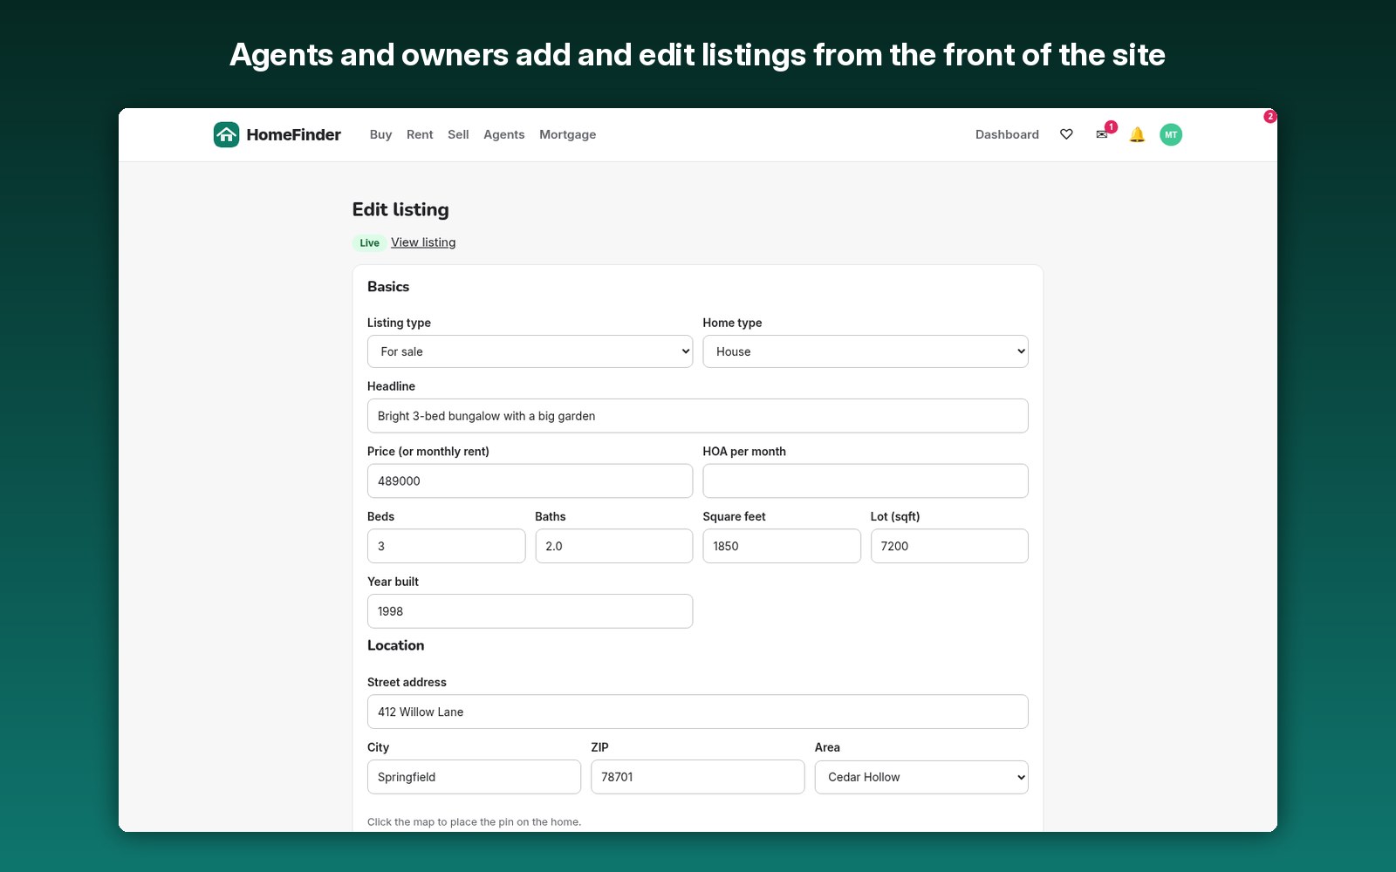1396x872 pixels.
Task: Open the Agents menu item
Action: pos(504,134)
